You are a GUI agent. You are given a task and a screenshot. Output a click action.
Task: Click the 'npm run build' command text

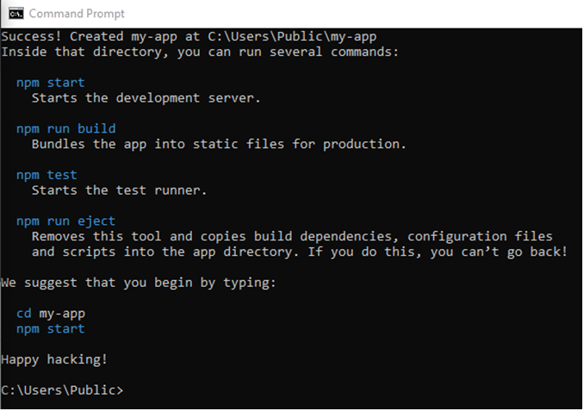66,129
